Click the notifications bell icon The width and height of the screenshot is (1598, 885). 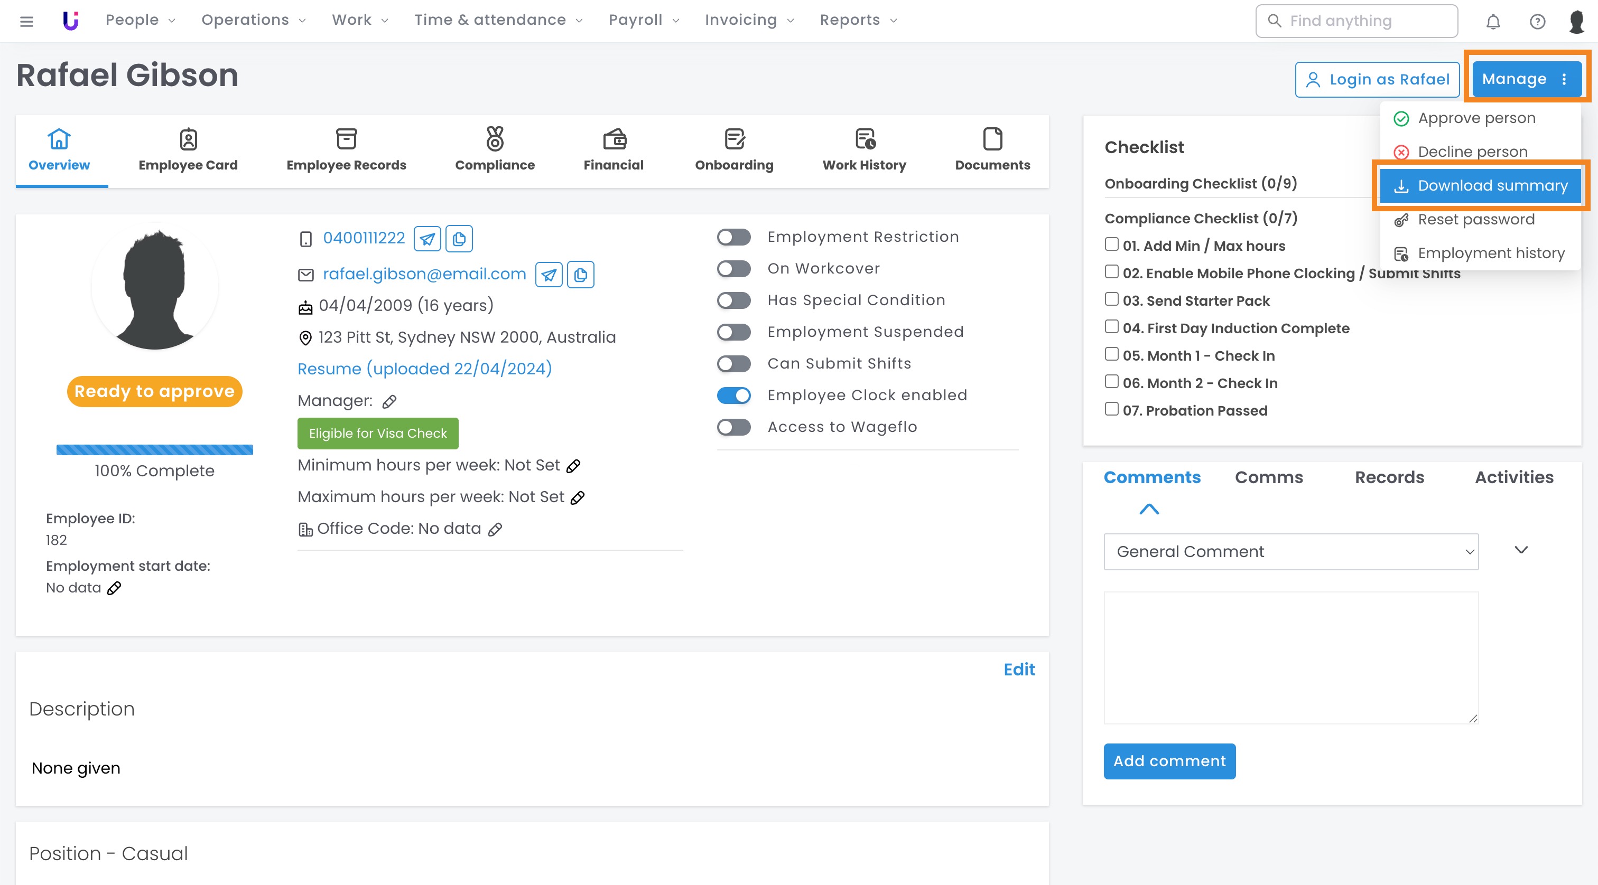pos(1492,22)
